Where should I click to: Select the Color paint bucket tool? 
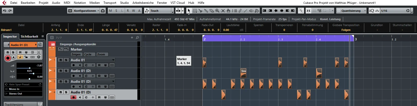pos(257,11)
